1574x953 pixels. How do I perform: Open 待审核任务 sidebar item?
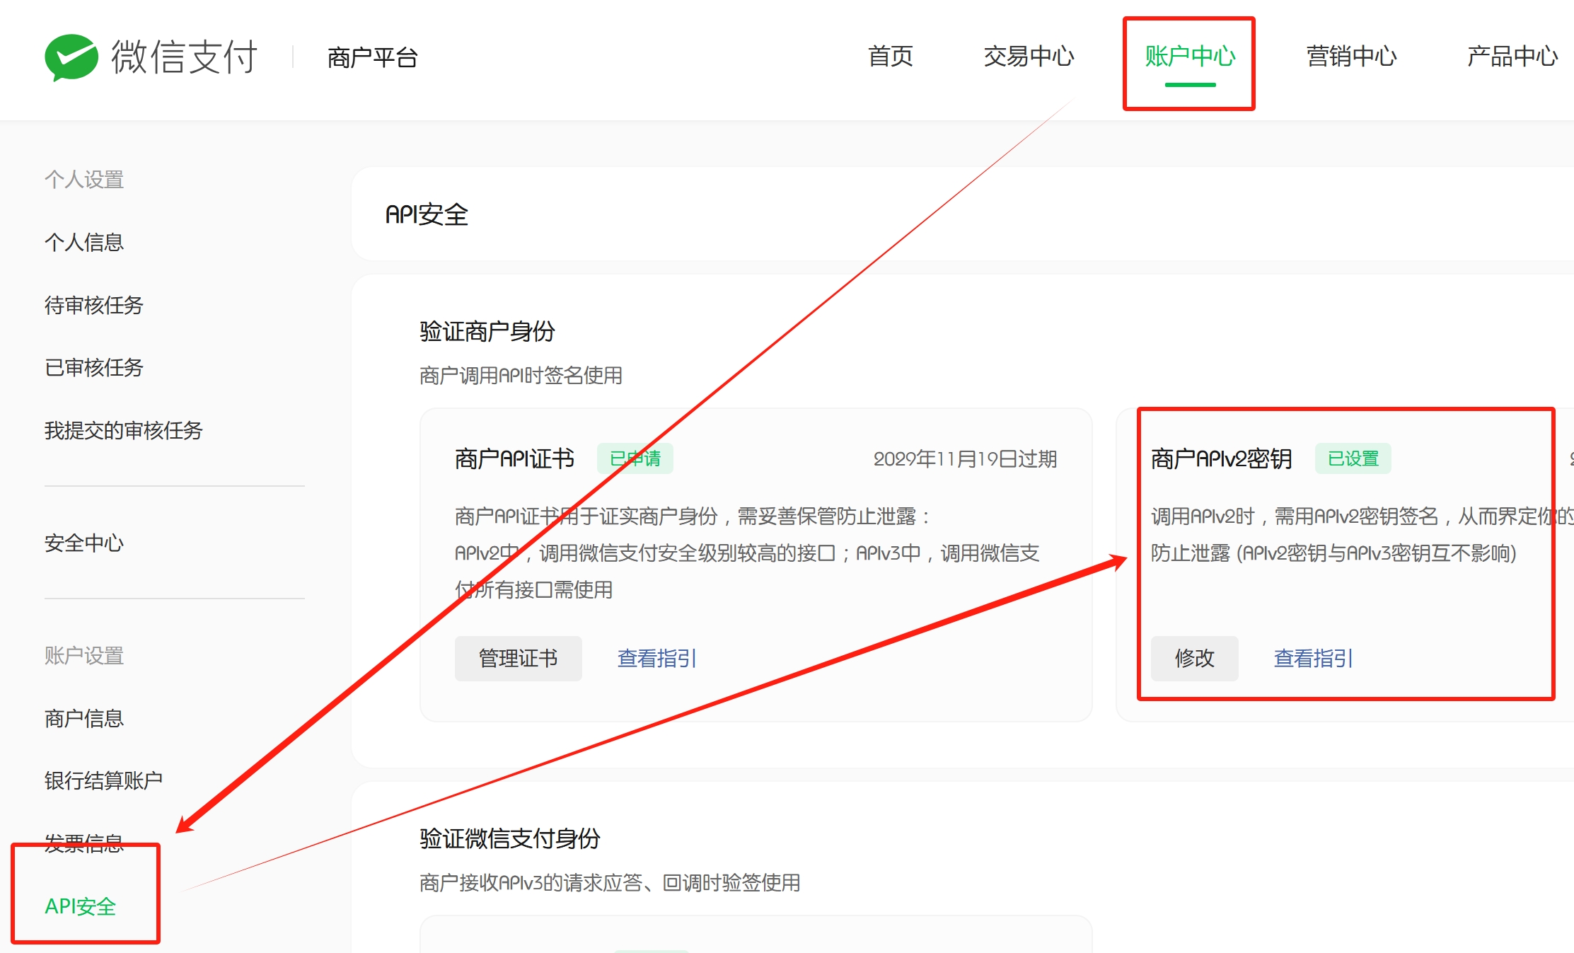[x=94, y=305]
